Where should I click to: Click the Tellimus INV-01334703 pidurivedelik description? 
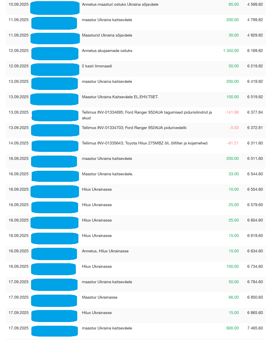point(134,128)
